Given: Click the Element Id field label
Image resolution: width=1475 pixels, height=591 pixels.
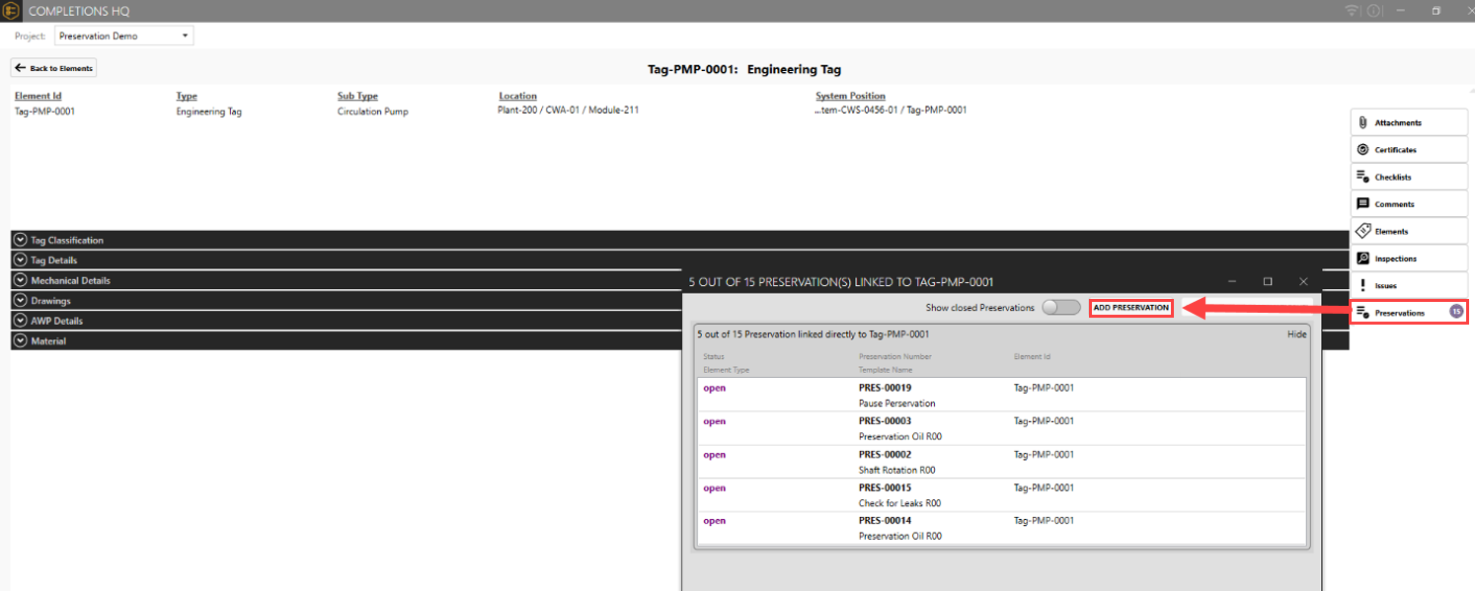Looking at the screenshot, I should point(39,96).
